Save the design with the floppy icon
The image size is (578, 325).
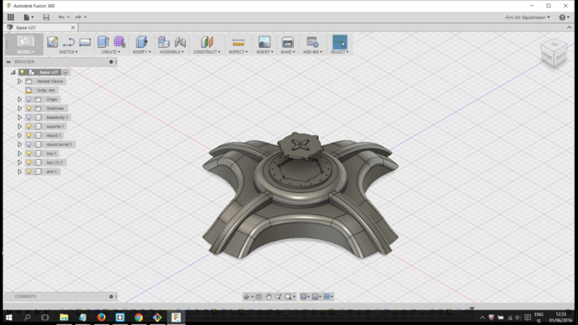coord(46,17)
